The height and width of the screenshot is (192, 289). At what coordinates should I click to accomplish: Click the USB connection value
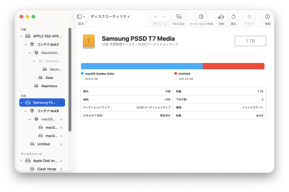click(168, 99)
